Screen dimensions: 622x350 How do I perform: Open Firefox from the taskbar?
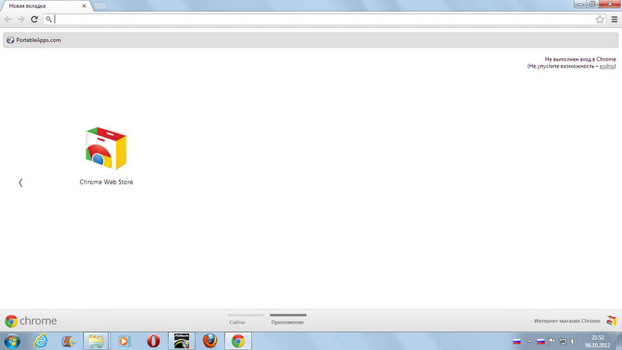(210, 341)
